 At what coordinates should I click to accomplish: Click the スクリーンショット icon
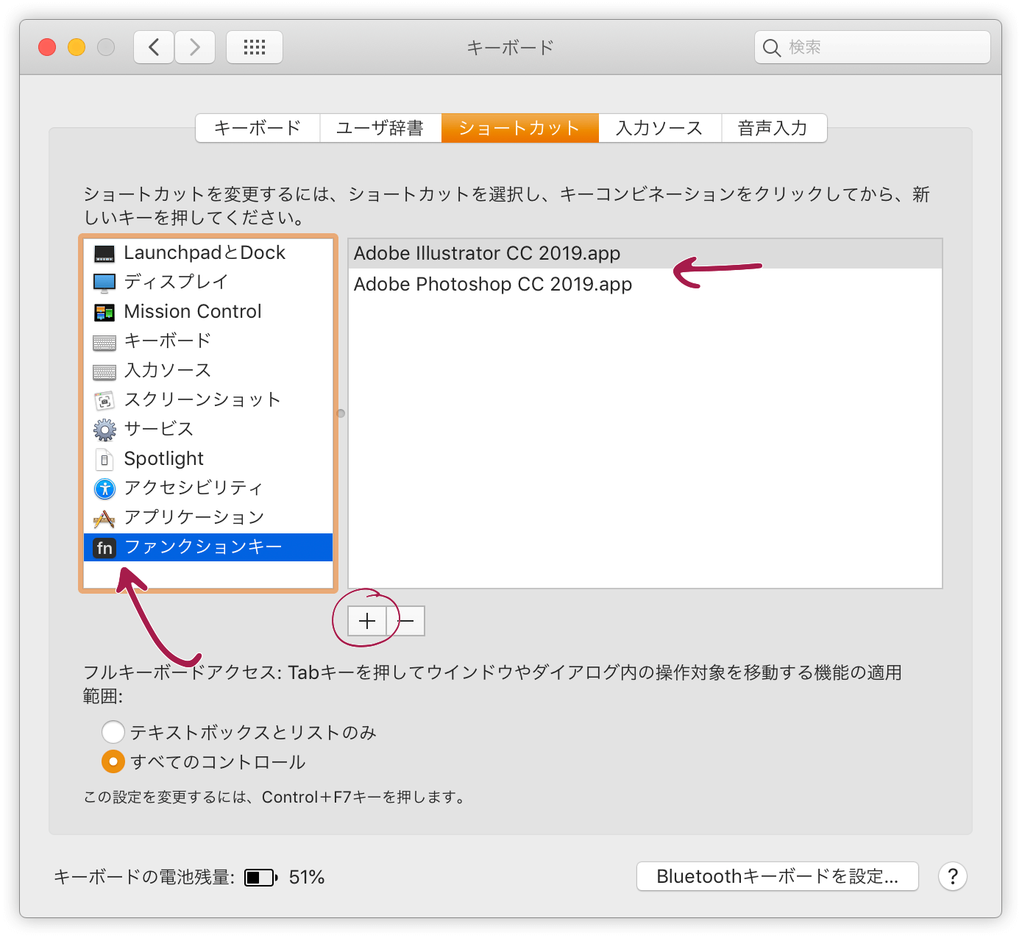[x=104, y=401]
